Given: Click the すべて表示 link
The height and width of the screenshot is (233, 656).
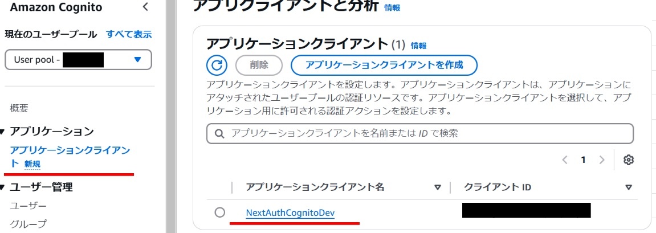Looking at the screenshot, I should pyautogui.click(x=129, y=34).
